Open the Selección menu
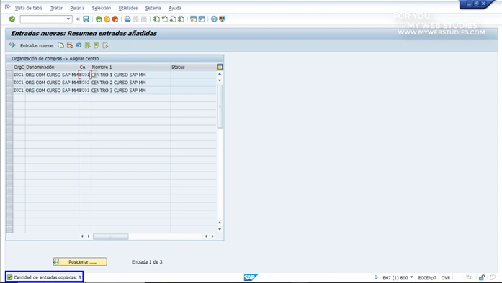This screenshot has width=502, height=283. point(102,8)
